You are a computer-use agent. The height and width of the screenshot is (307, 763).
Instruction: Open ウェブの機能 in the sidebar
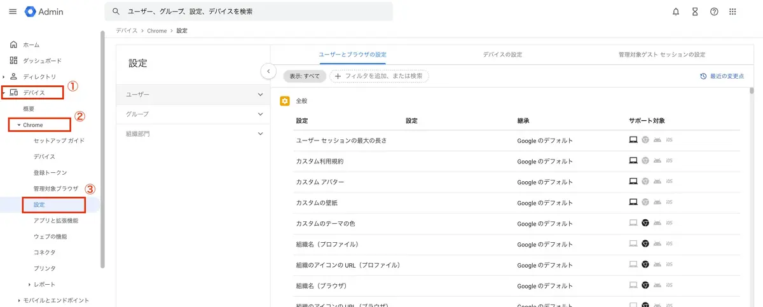[50, 236]
